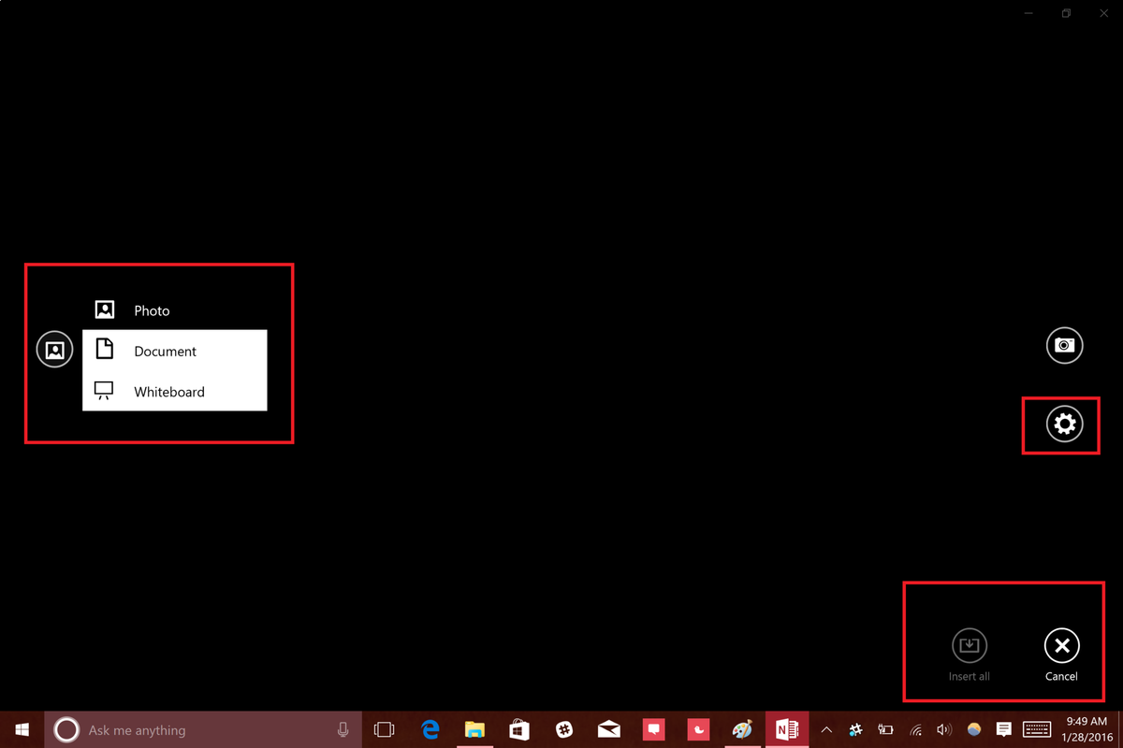The width and height of the screenshot is (1123, 748).
Task: Cancel the camera capture
Action: tap(1061, 645)
